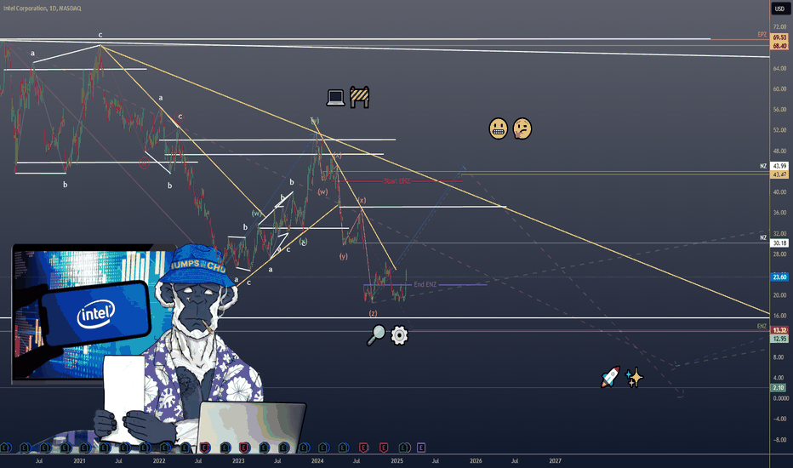Click the 2027 time axis label
The height and width of the screenshot is (468, 793).
point(556,461)
